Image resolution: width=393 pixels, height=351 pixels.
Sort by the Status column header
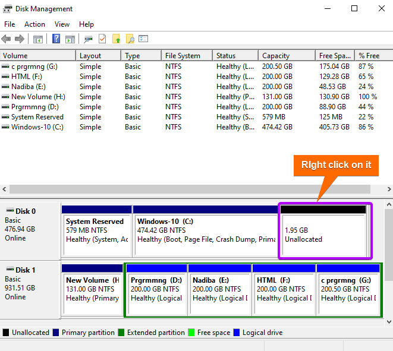(x=235, y=56)
